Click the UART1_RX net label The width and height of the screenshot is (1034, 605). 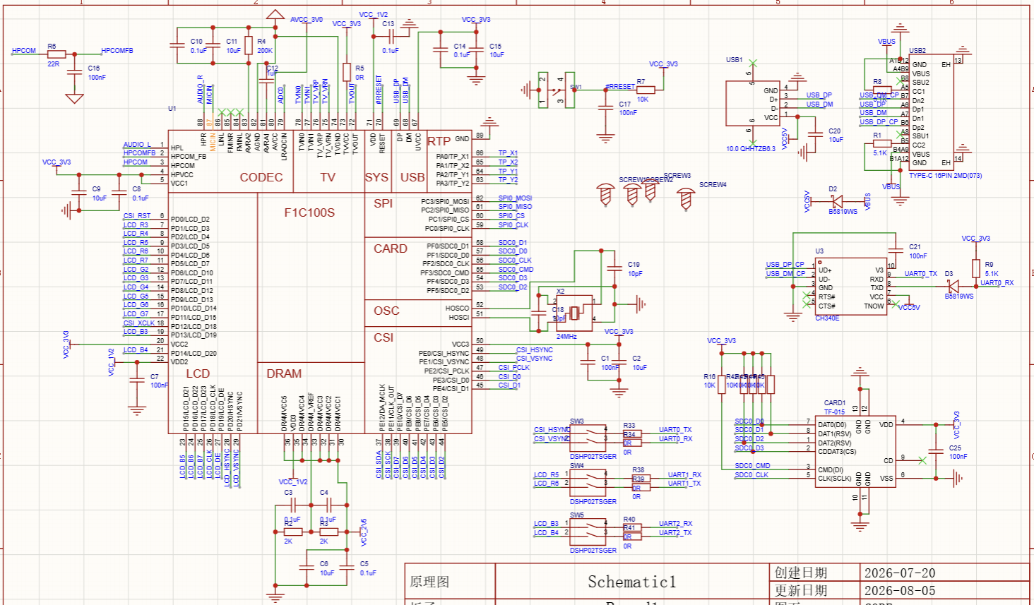[684, 475]
